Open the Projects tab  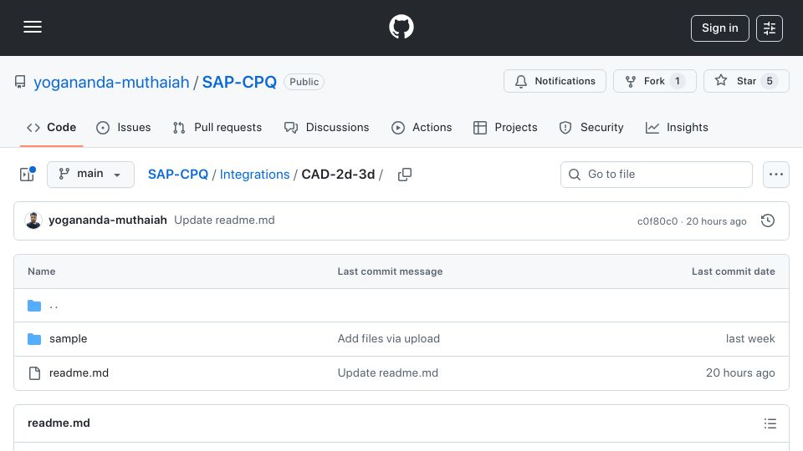coord(505,127)
